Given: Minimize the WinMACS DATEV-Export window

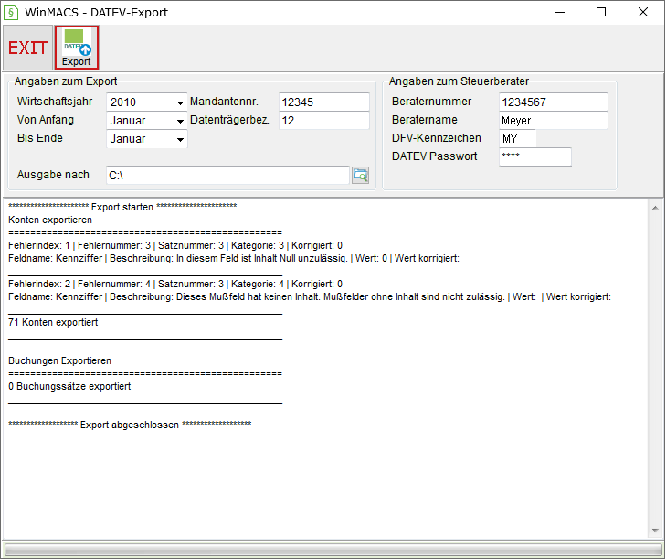Looking at the screenshot, I should (560, 12).
